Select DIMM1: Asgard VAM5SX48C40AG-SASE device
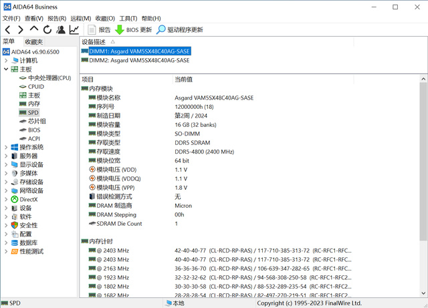Image resolution: width=428 pixels, height=308 pixels. [x=140, y=51]
